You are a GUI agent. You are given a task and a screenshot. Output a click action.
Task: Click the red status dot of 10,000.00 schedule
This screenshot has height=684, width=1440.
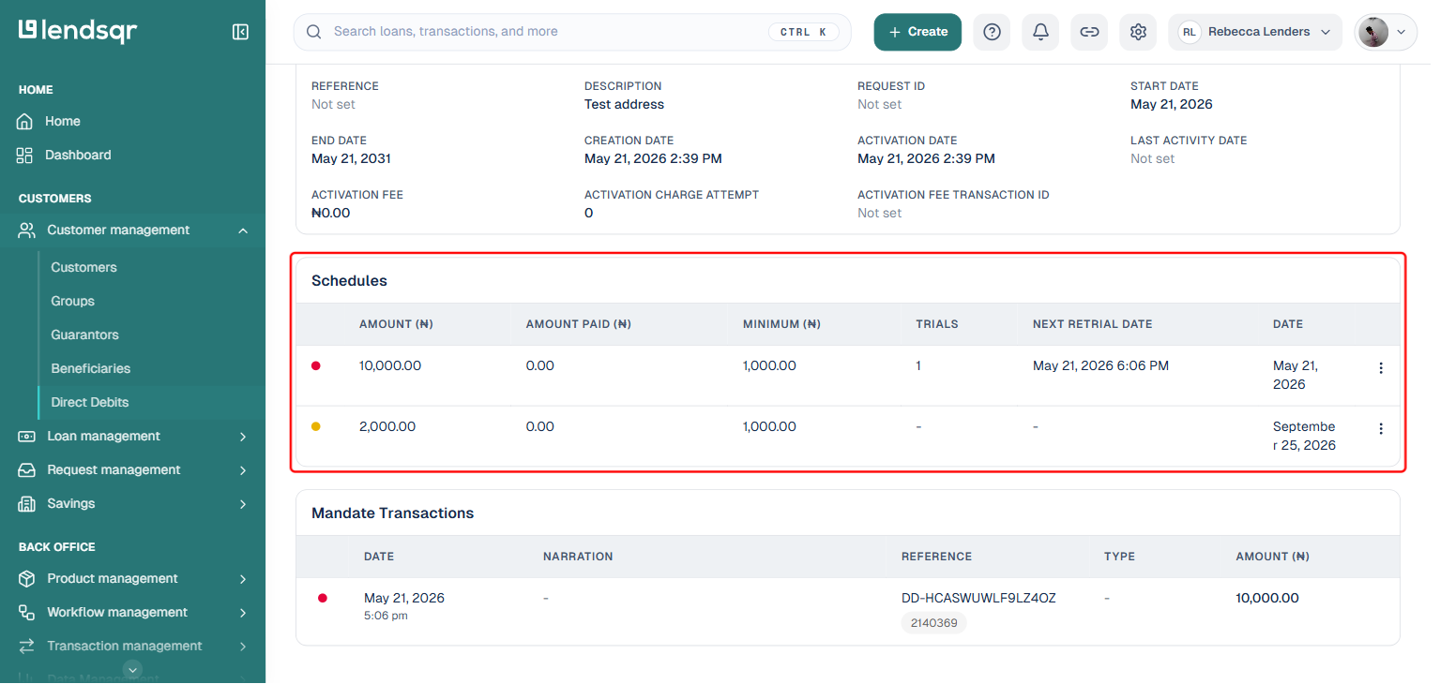click(316, 366)
